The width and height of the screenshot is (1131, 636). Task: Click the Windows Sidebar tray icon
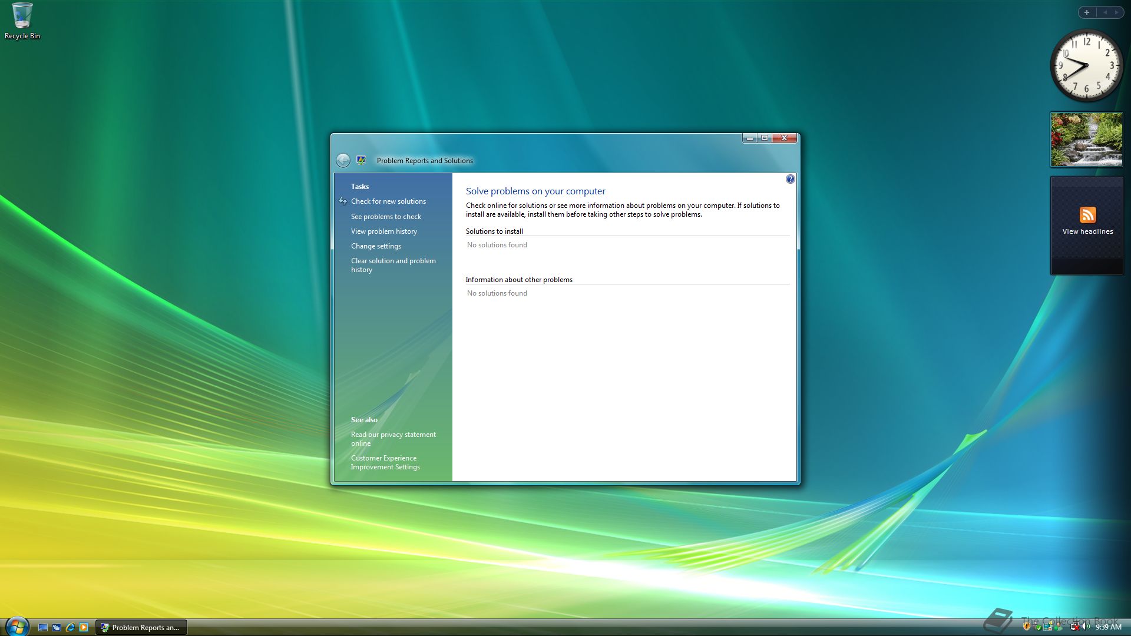pos(1047,627)
